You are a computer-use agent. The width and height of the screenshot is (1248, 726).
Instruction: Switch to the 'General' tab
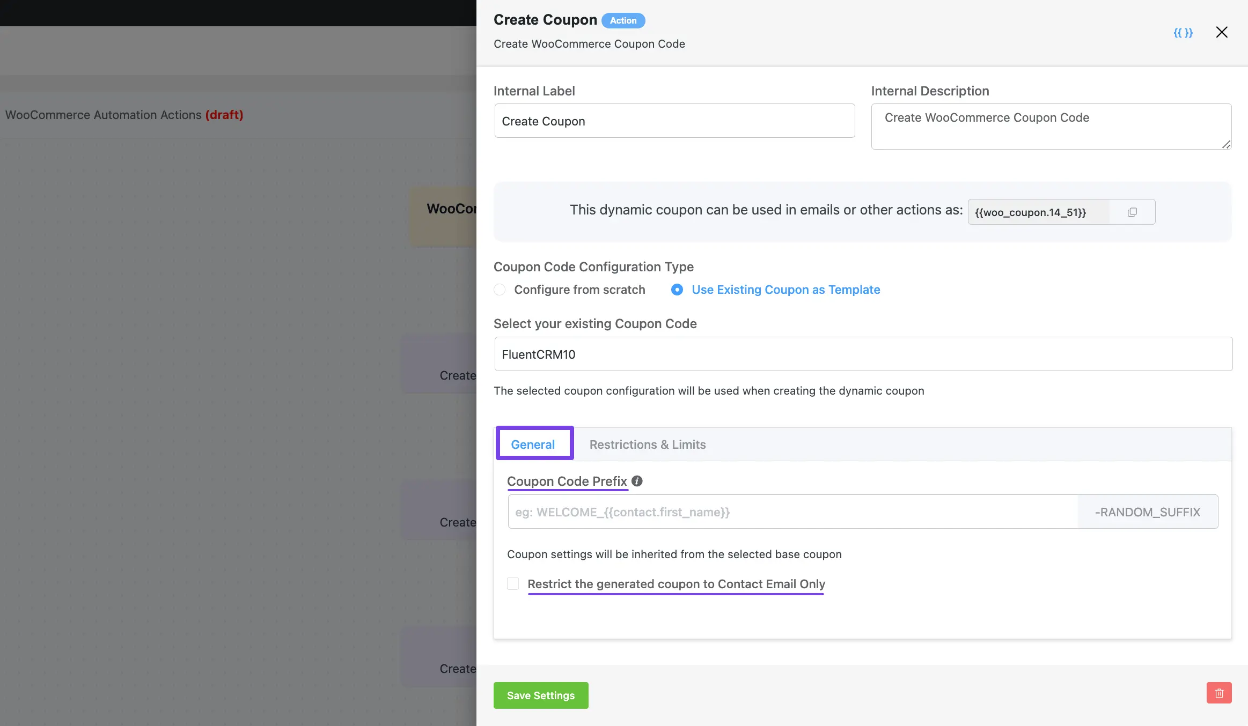point(533,445)
